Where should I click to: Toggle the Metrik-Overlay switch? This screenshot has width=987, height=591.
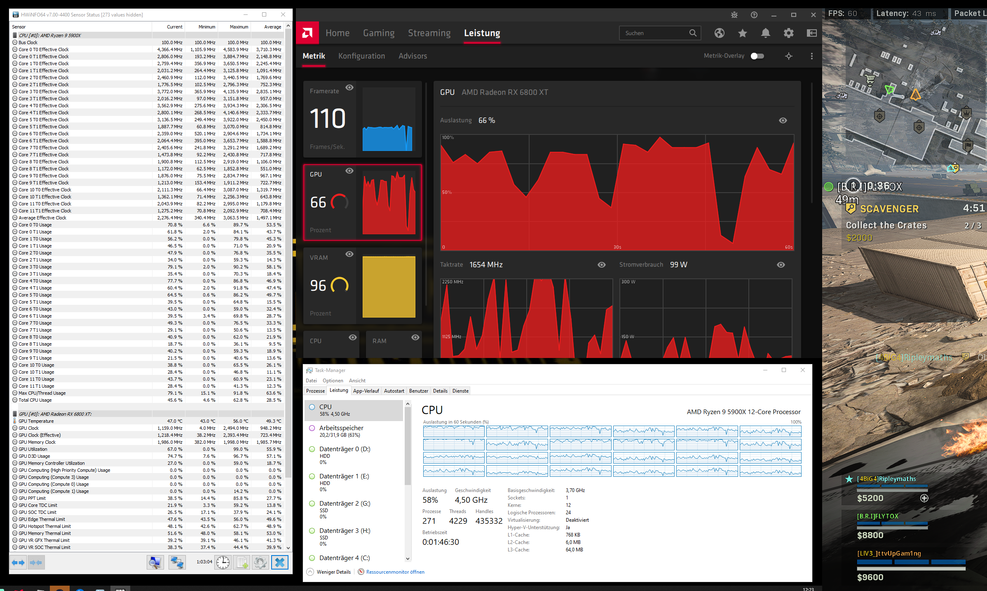pos(757,56)
